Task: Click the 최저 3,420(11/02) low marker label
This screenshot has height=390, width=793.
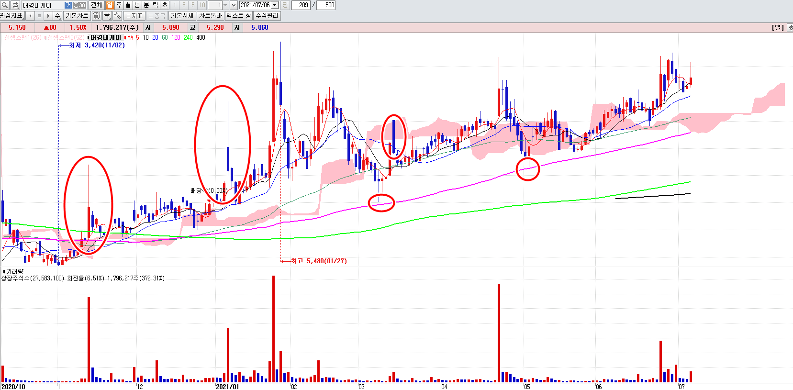Action: pyautogui.click(x=97, y=45)
